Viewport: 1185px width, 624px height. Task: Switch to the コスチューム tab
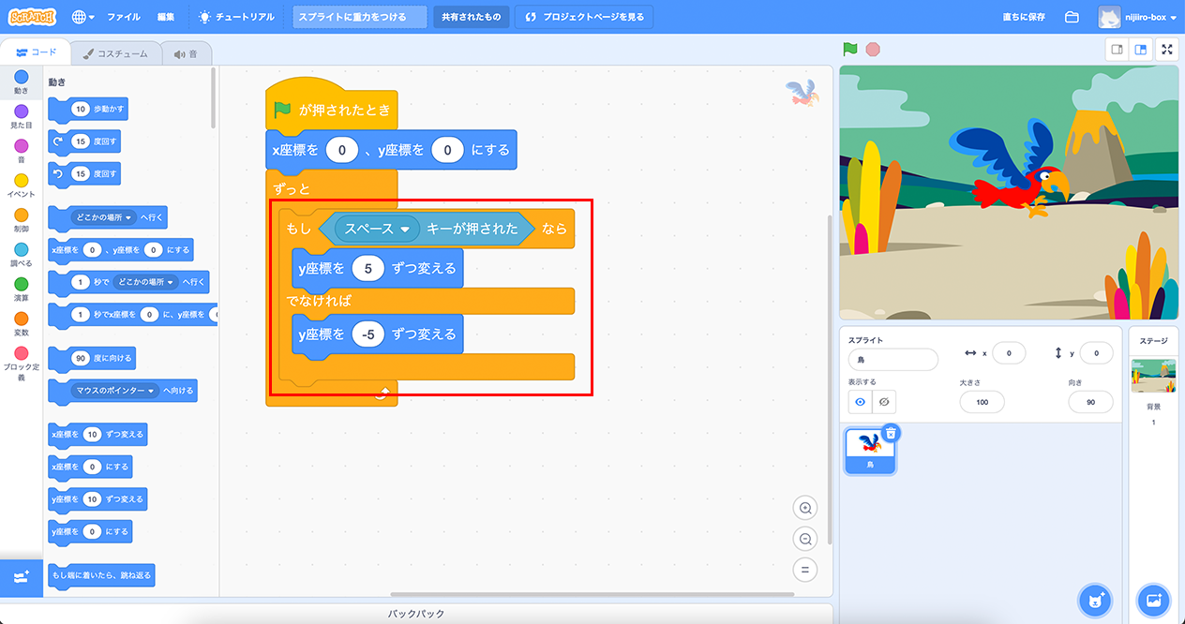pyautogui.click(x=115, y=53)
